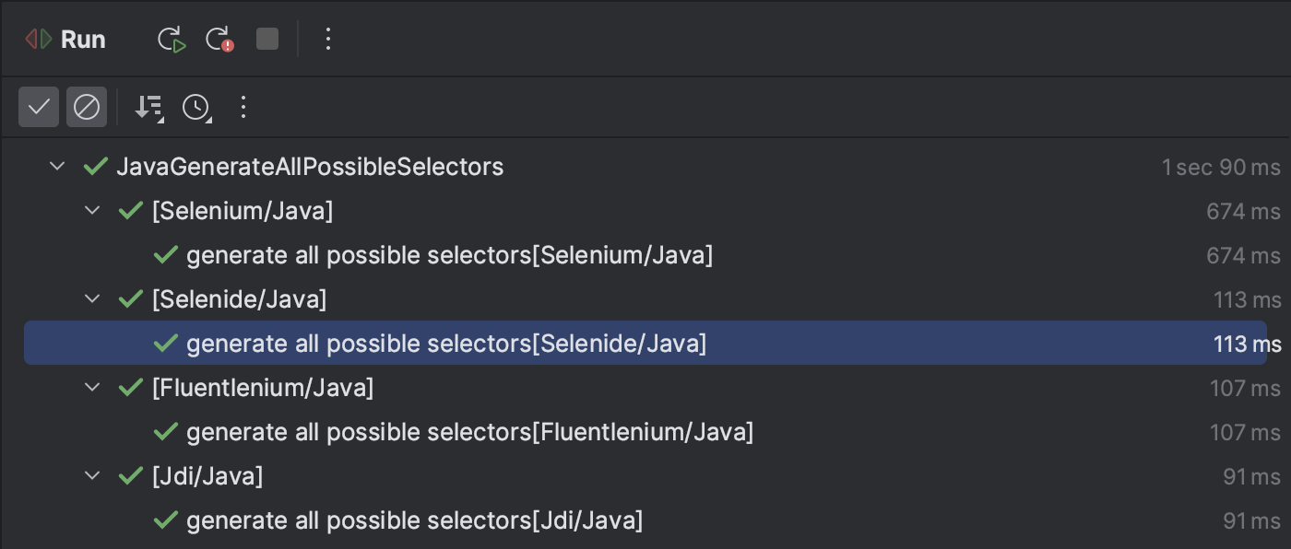The width and height of the screenshot is (1291, 549).
Task: Click the highlighted Selenide/Java test result
Action: pyautogui.click(x=645, y=344)
